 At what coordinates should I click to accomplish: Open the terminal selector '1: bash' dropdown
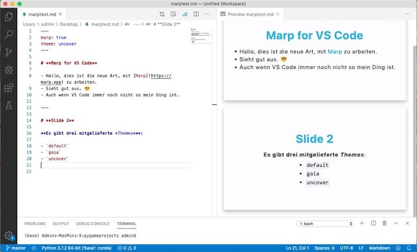coord(325,223)
